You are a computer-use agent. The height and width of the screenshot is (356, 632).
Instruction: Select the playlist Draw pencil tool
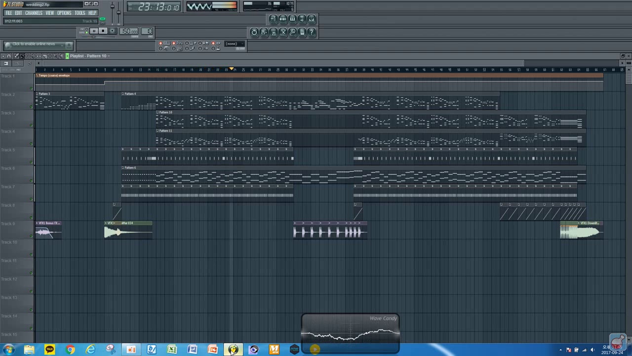pos(17,56)
